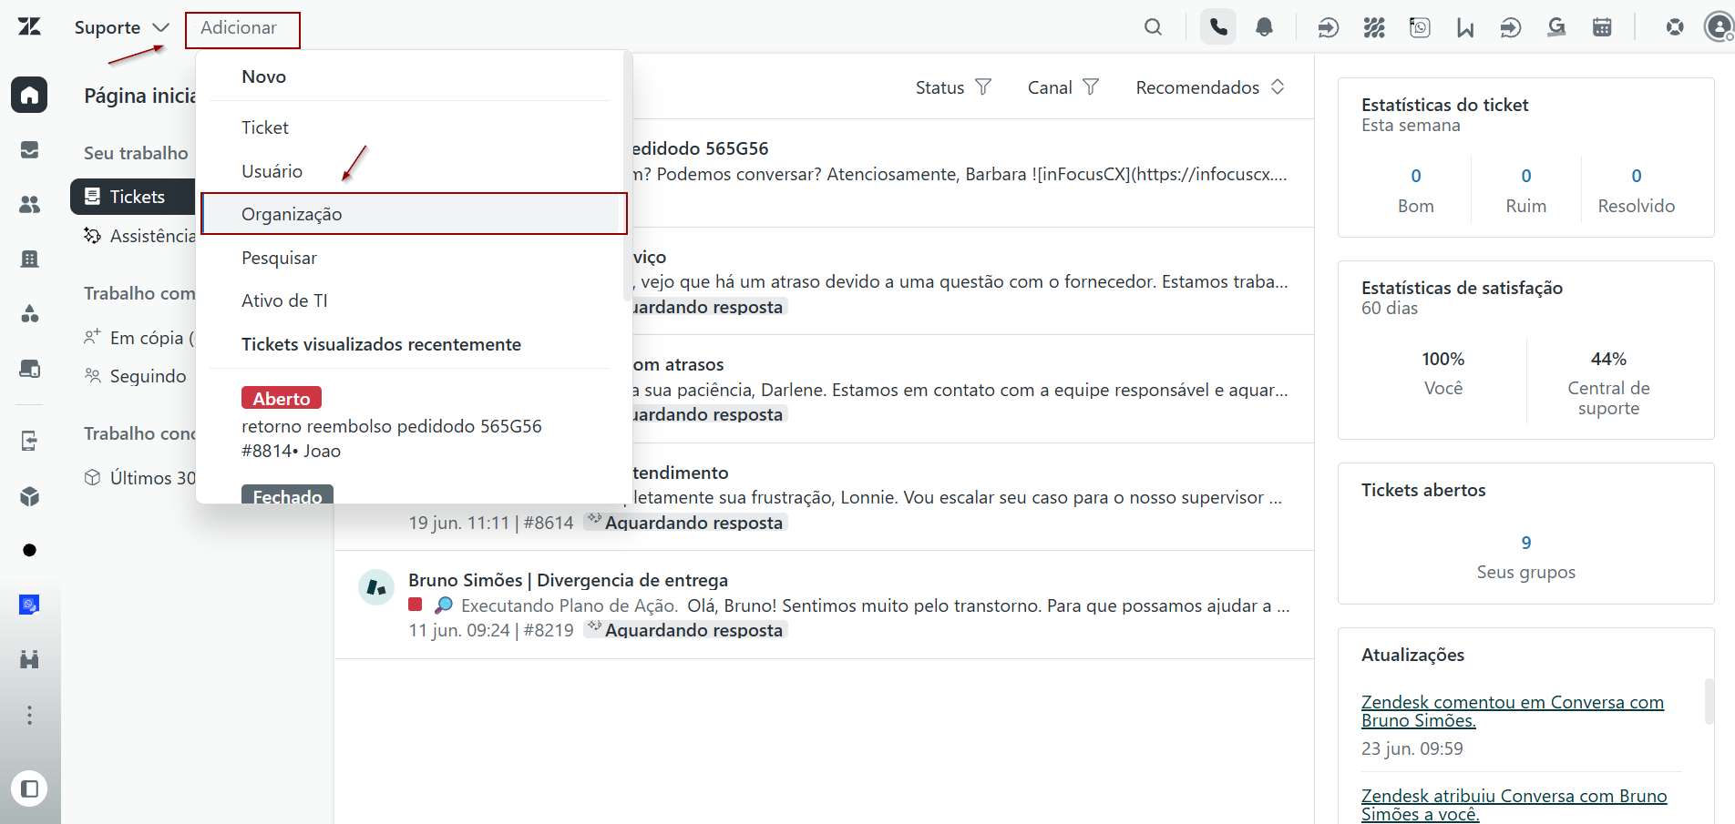Click Aguardando resposta status on ticket #8614
Viewport: 1735px width, 824px height.
tap(685, 523)
